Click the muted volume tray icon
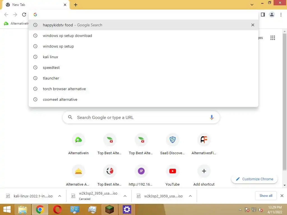 pos(260,210)
